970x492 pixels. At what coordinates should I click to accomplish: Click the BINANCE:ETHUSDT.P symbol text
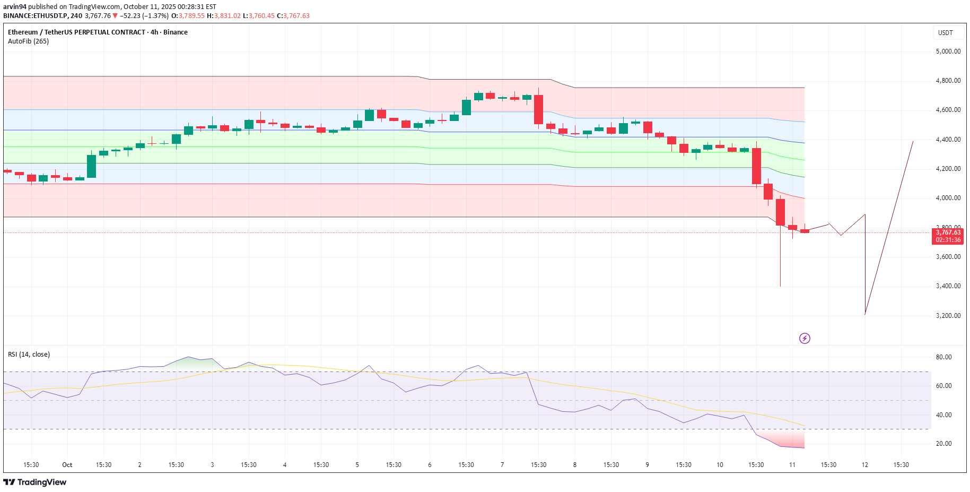point(36,16)
